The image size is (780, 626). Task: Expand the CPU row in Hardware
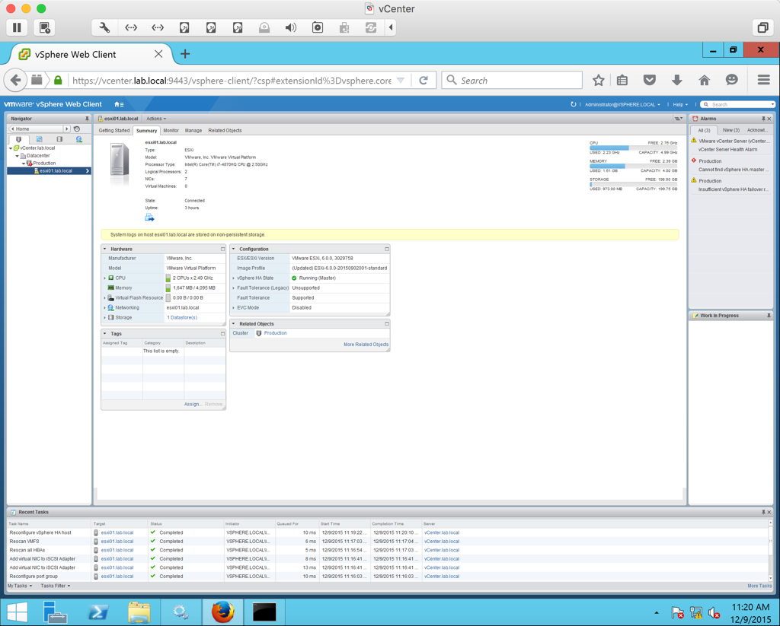point(105,278)
